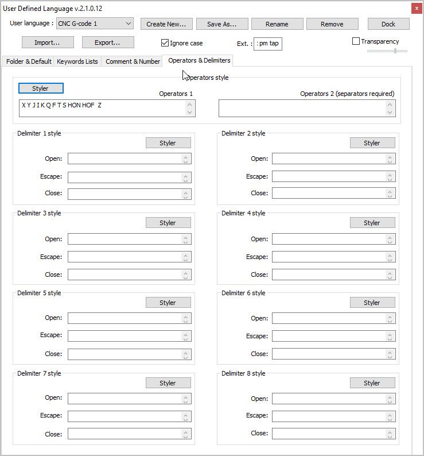Click Delimiter 1 Open field
Viewport: 424px width, 456px height.
pyautogui.click(x=129, y=159)
